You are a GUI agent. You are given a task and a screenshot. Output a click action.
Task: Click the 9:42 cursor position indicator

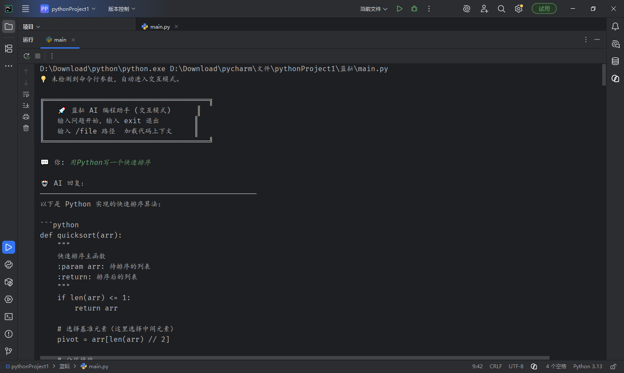click(478, 366)
